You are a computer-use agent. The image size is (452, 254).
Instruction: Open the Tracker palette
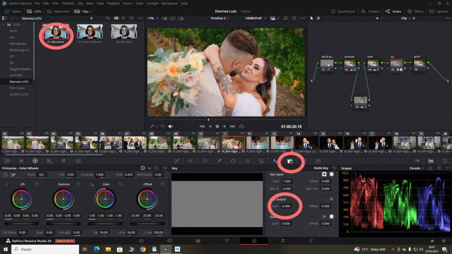tap(247, 161)
